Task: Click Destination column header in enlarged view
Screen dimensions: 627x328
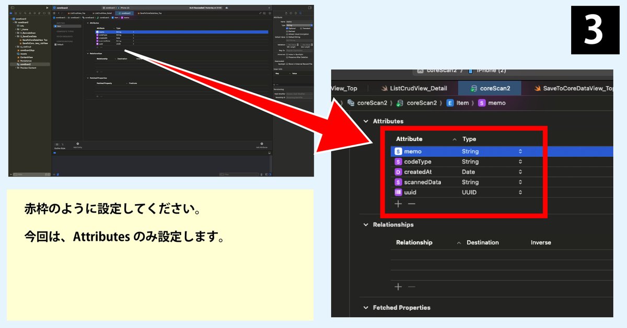Action: [482, 242]
